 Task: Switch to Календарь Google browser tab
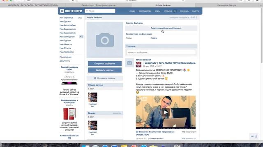pyautogui.click(x=226, y=5)
